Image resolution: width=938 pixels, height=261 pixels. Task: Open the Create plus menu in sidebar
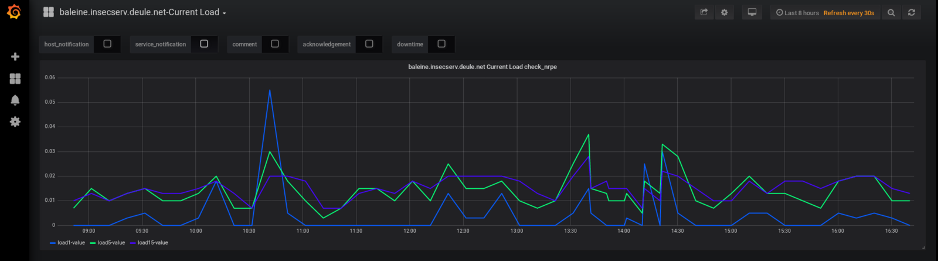[x=15, y=56]
